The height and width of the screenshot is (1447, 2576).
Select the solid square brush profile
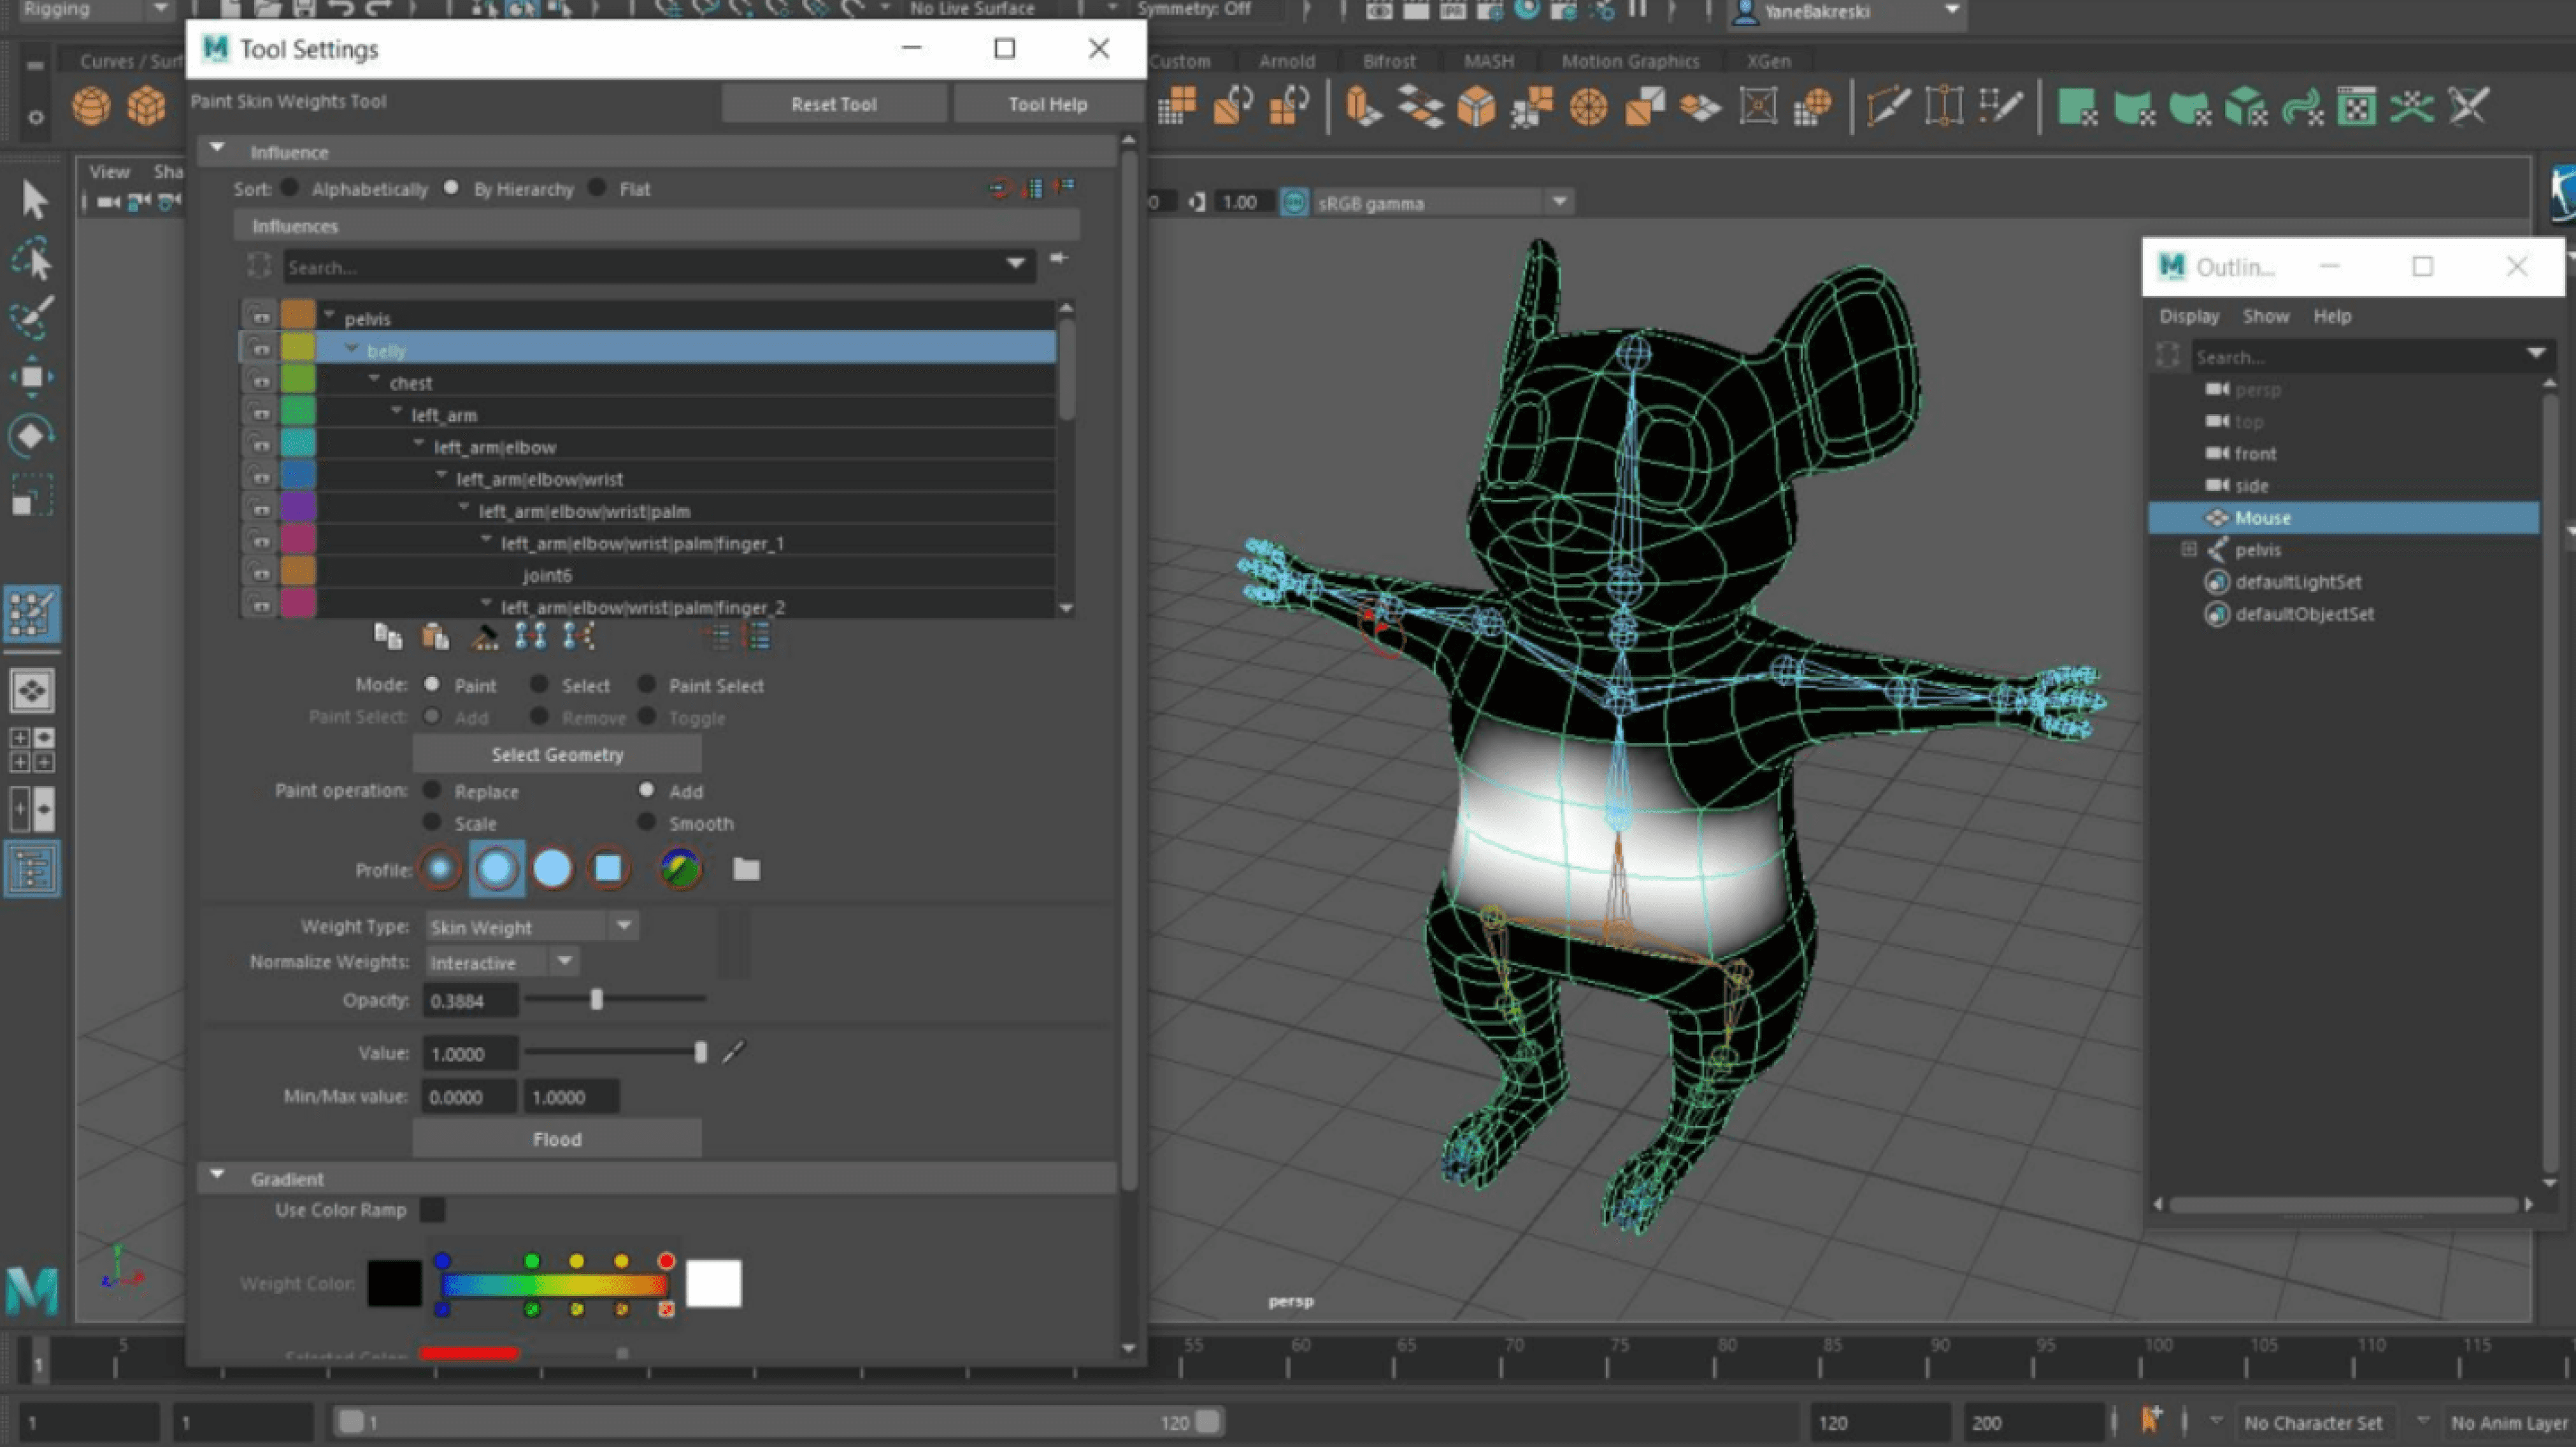pos(608,869)
